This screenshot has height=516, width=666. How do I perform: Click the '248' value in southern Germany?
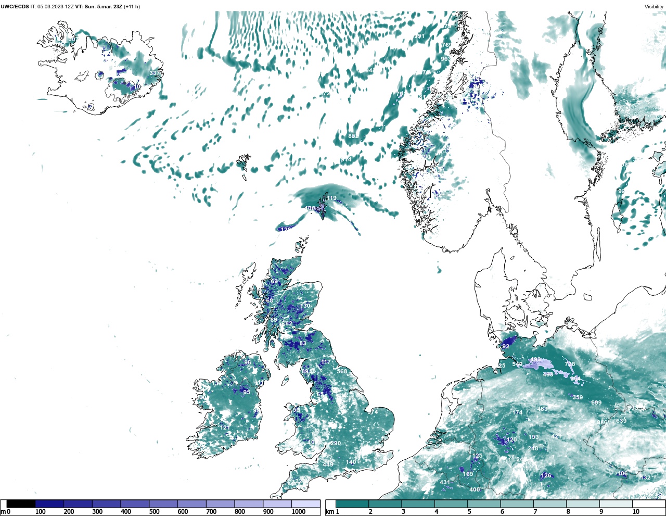pos(533,448)
